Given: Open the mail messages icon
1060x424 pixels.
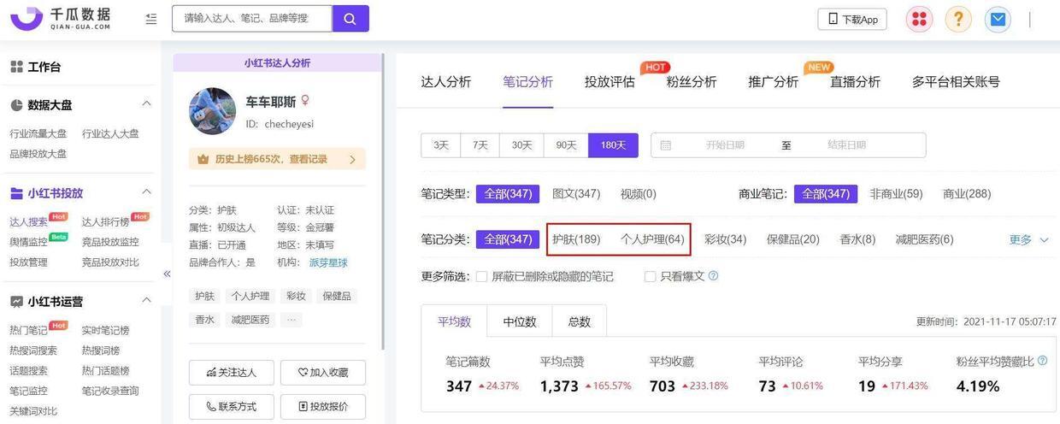Looking at the screenshot, I should 998,19.
